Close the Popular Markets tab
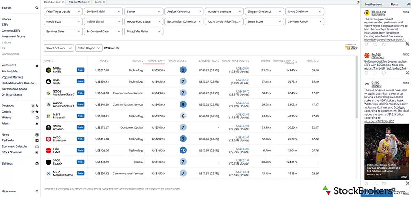Image resolution: width=411 pixels, height=197 pixels. click(x=89, y=2)
